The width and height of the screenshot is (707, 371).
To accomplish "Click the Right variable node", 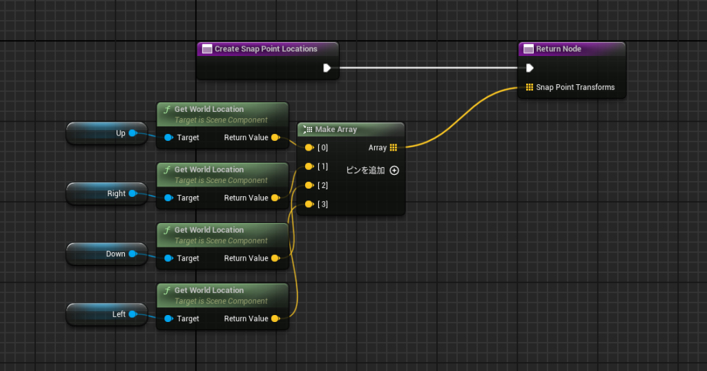I will click(104, 193).
